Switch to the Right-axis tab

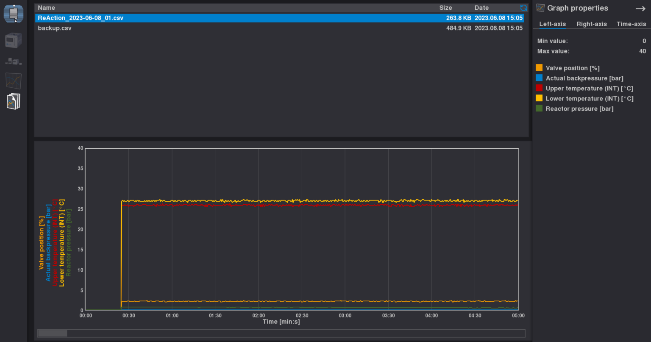click(592, 24)
